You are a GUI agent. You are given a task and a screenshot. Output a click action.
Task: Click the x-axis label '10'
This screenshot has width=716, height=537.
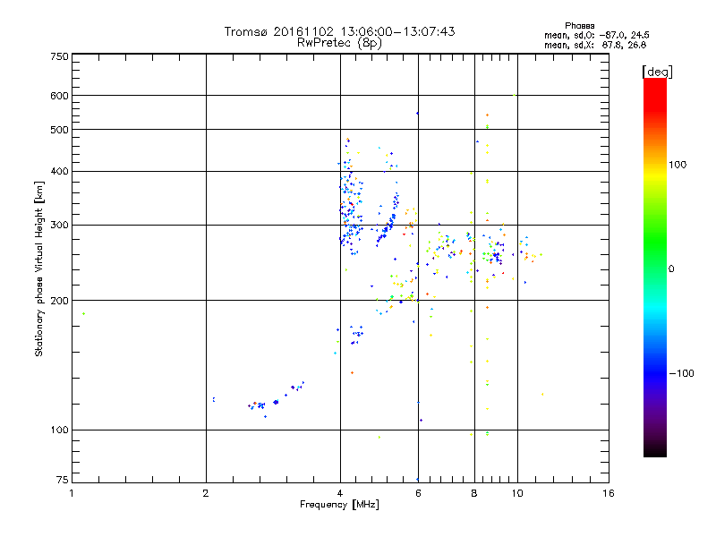517,493
